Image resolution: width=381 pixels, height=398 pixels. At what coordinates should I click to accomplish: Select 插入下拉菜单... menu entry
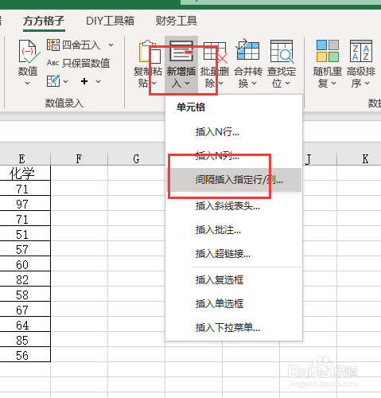click(x=234, y=328)
